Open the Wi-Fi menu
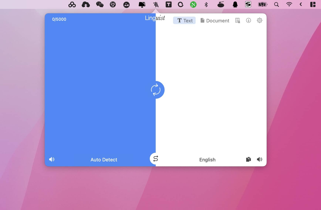321x210 pixels. click(289, 4)
